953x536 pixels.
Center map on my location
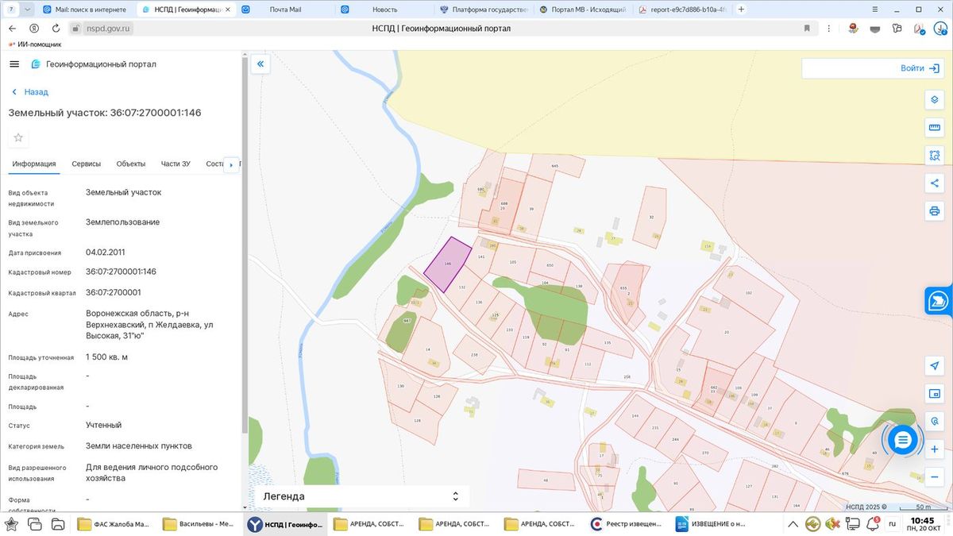[935, 365]
